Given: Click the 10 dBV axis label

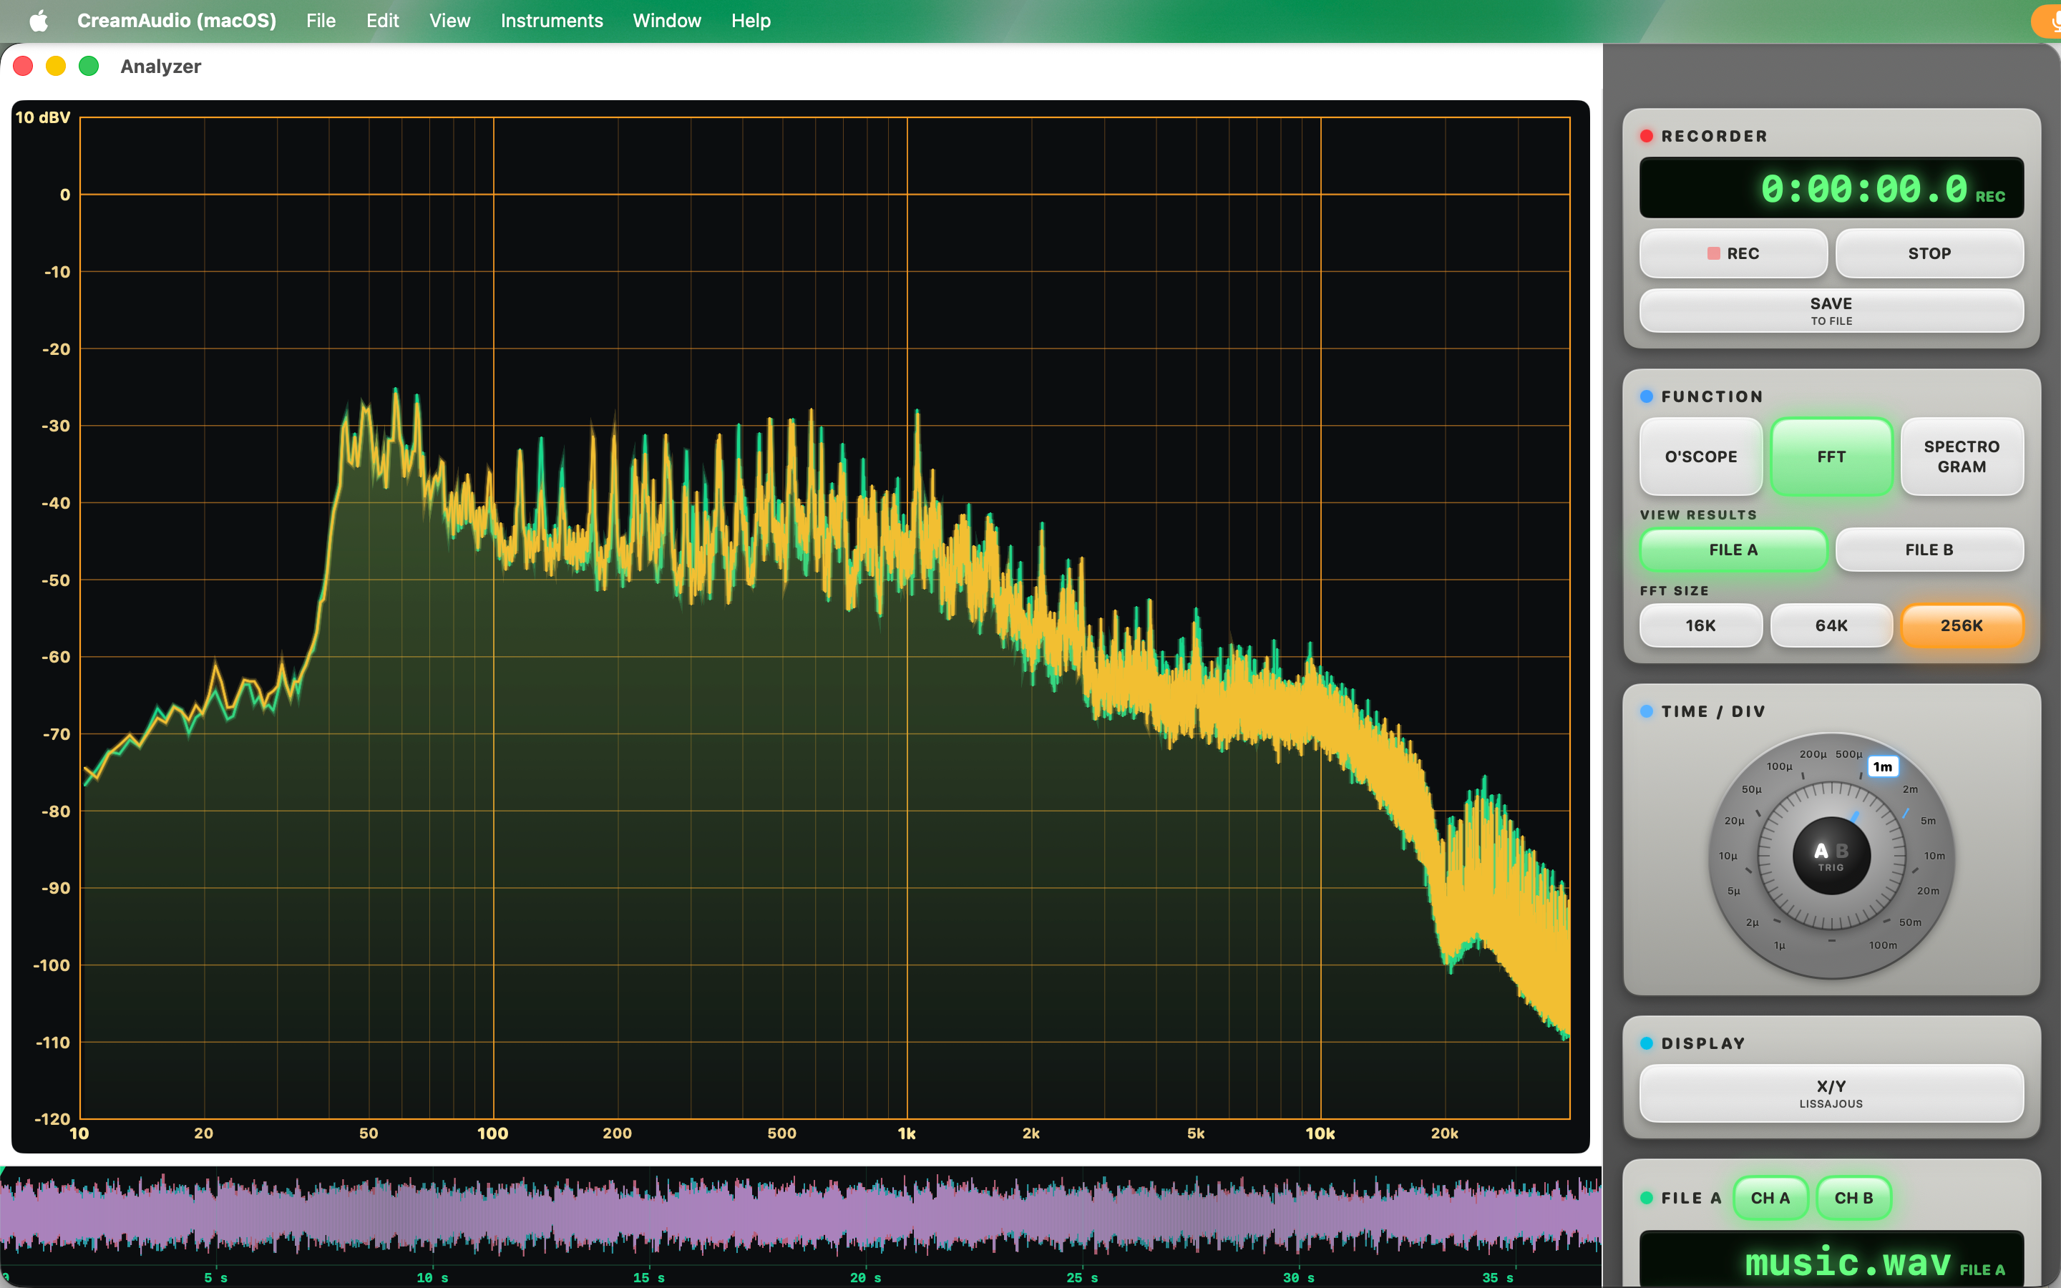Looking at the screenshot, I should 43,117.
